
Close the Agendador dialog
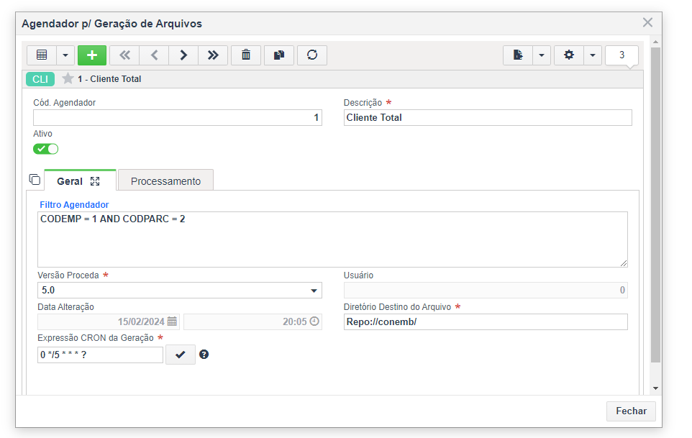point(647,22)
